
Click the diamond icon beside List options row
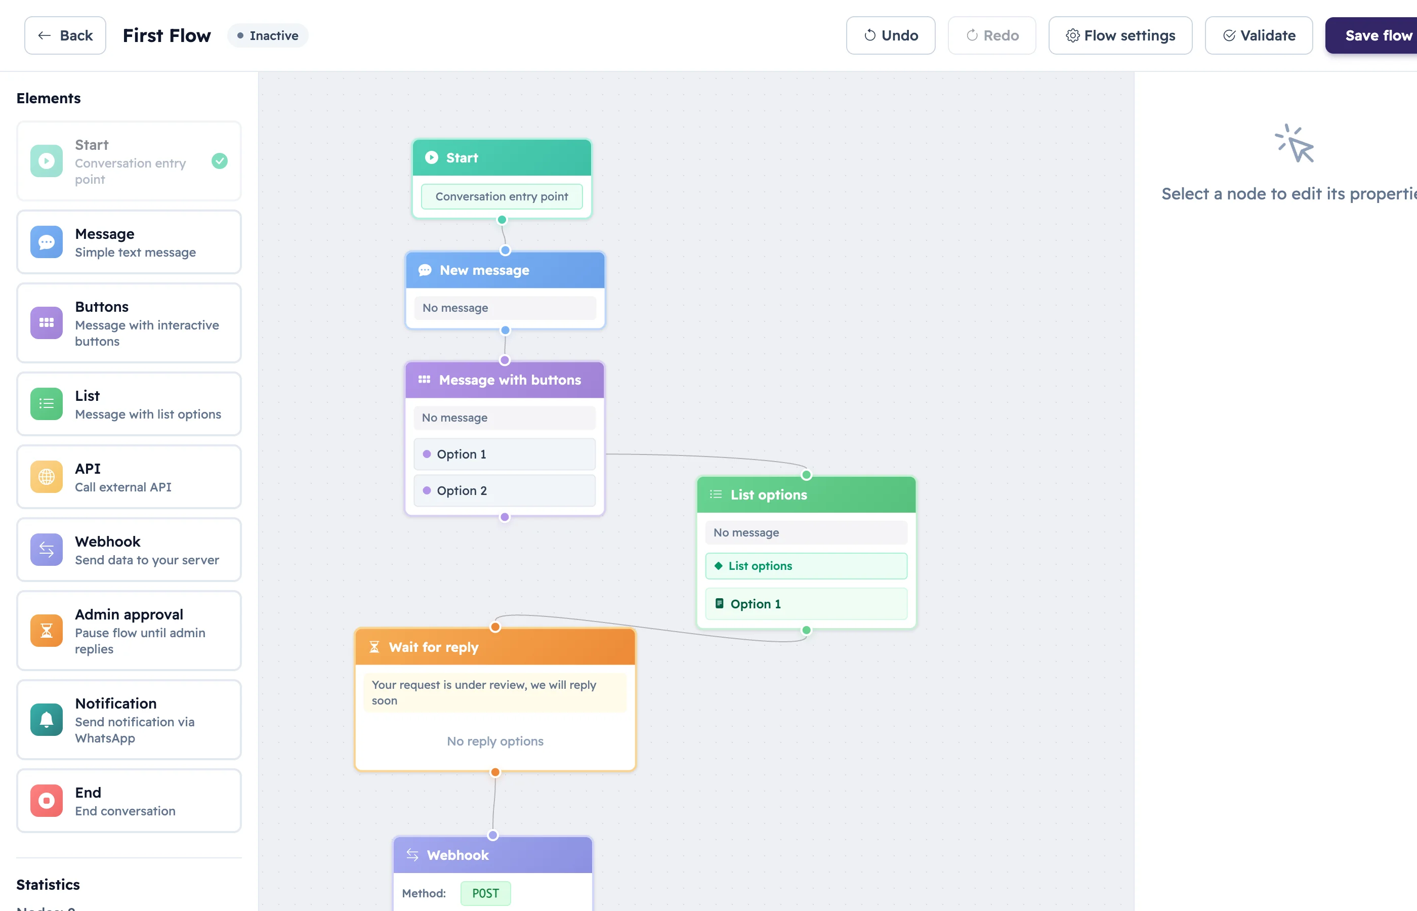point(719,566)
